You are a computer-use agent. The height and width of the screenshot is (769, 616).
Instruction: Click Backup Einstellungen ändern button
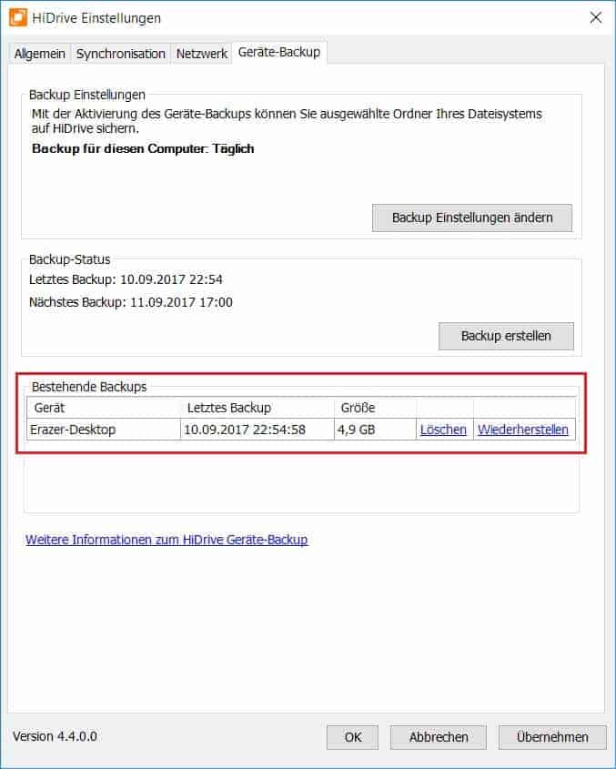click(x=472, y=218)
